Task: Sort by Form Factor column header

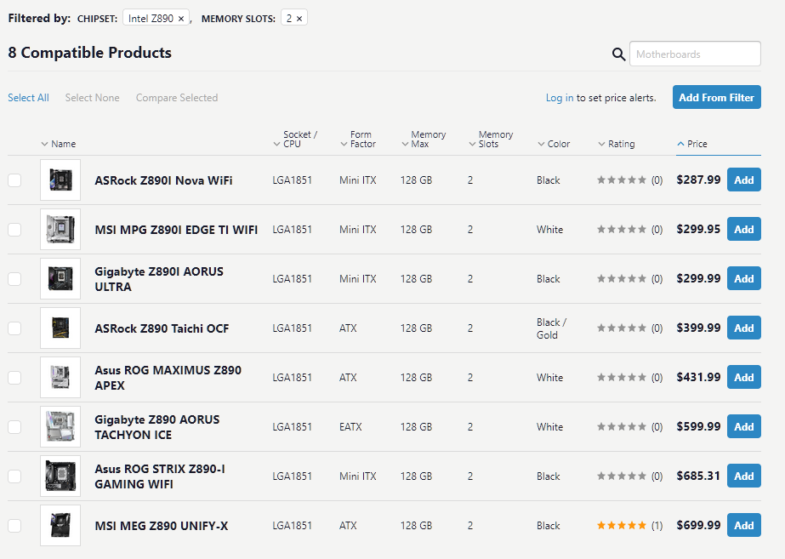Action: point(362,140)
